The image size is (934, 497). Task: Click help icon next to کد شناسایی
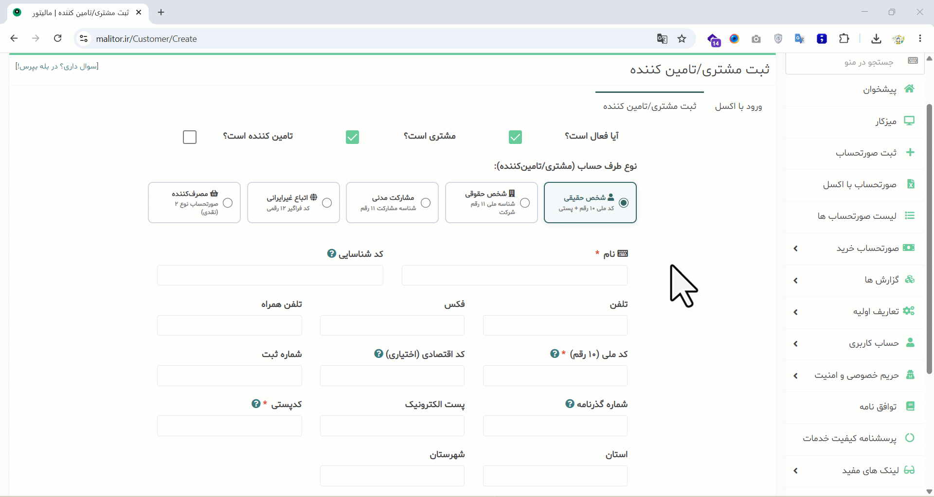coord(332,253)
